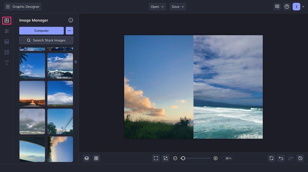Open the feedback comments icon
Viewport: 308px width, 172px height.
pyautogui.click(x=277, y=6)
